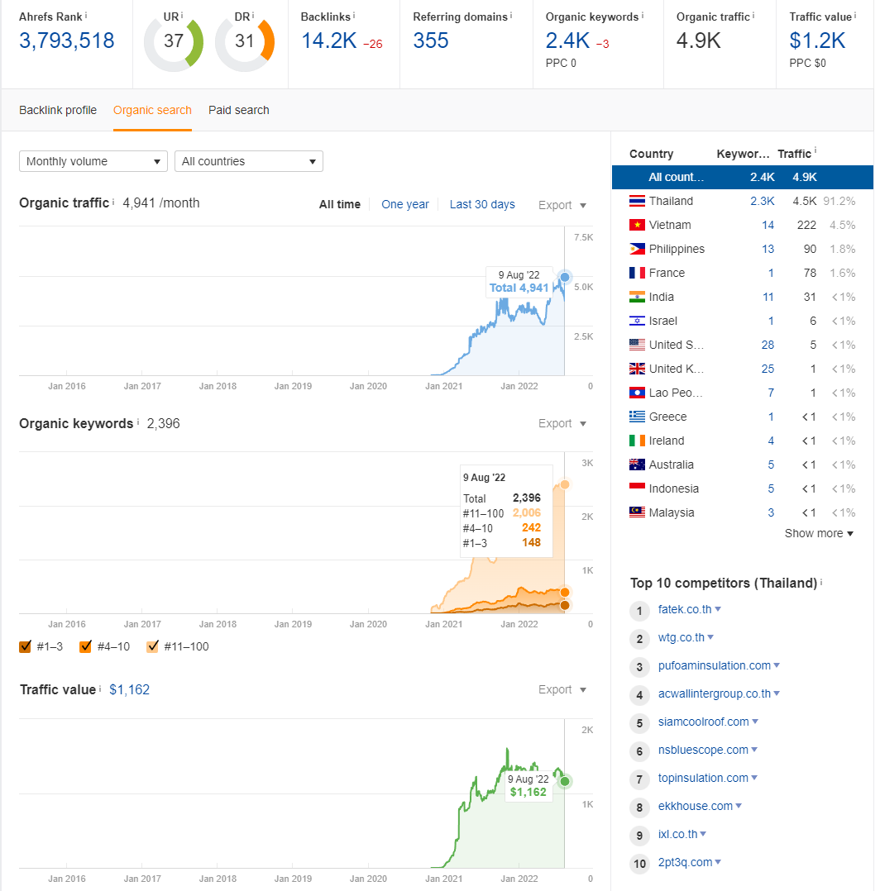Open ekkhouse.com competitor link
Viewport: 880px width, 891px height.
(696, 807)
